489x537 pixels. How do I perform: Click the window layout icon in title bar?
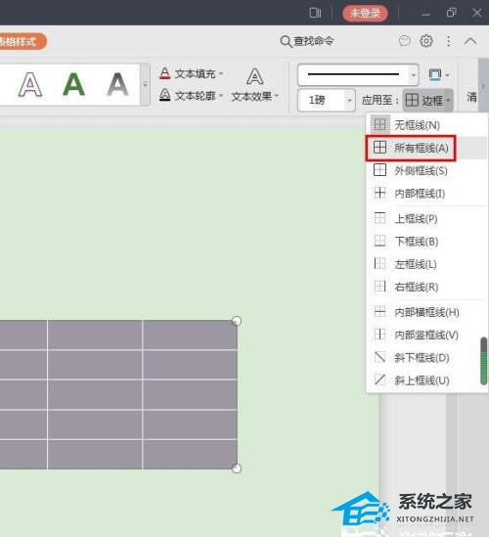(x=315, y=13)
